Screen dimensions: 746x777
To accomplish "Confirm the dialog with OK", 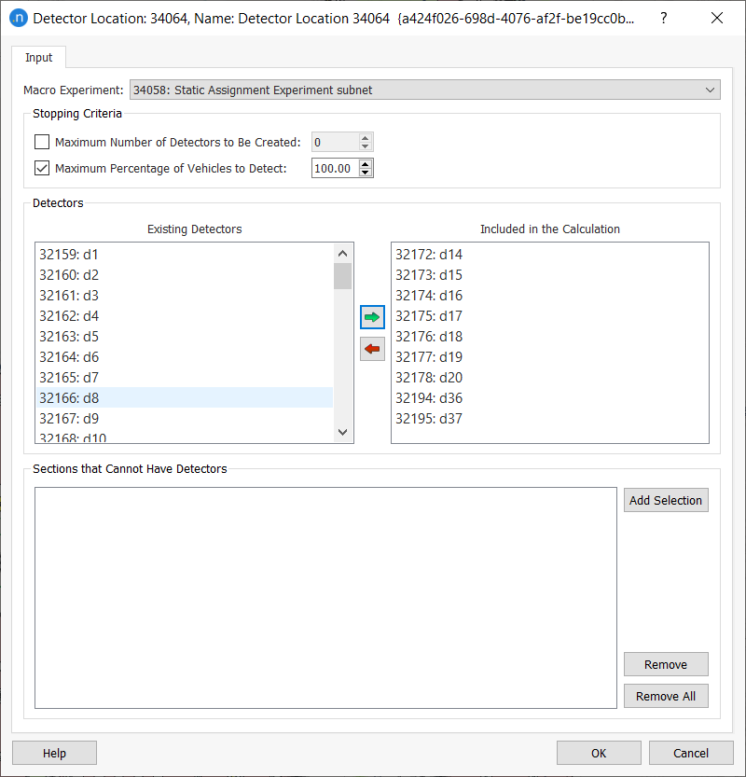I will [599, 754].
